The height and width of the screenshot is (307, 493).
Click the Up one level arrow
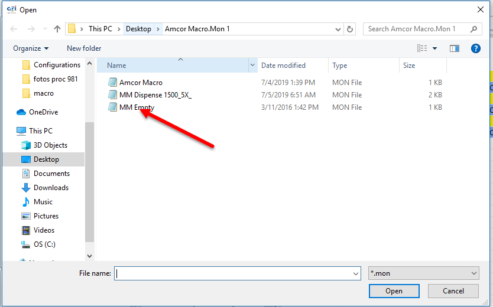tap(57, 29)
